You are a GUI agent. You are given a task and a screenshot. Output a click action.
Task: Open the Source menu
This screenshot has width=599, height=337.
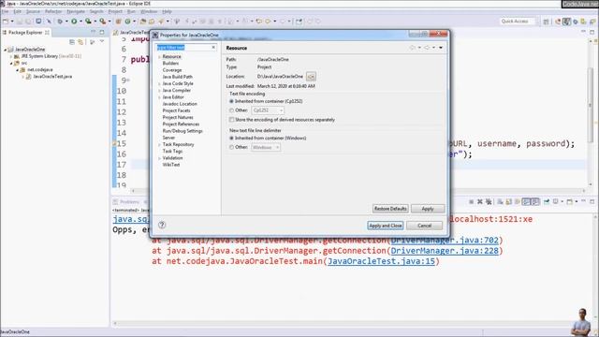pyautogui.click(x=33, y=11)
